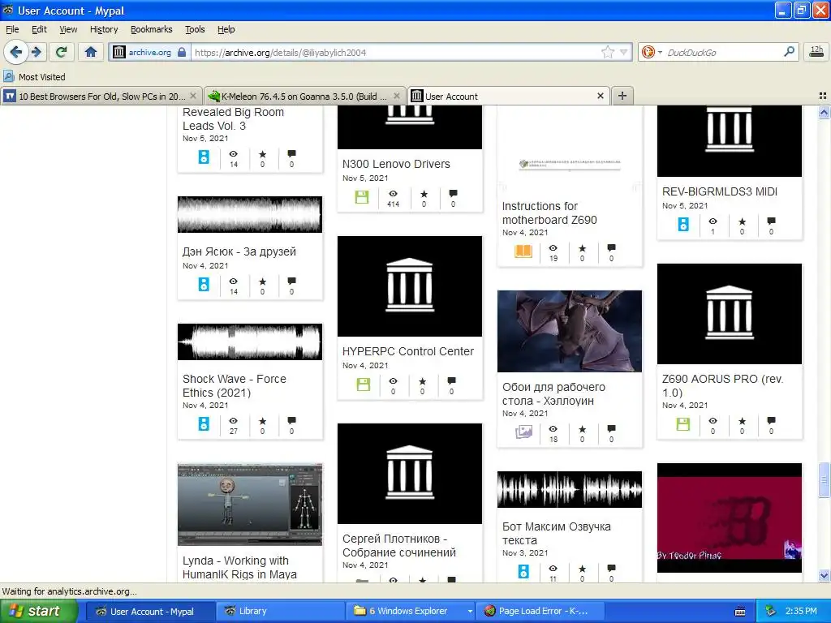Open a new tab with plus button
Image resolution: width=831 pixels, height=623 pixels.
point(622,96)
